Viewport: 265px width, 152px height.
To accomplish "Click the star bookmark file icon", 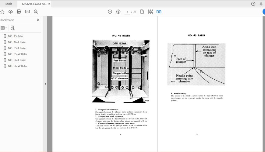I will 2,12.
